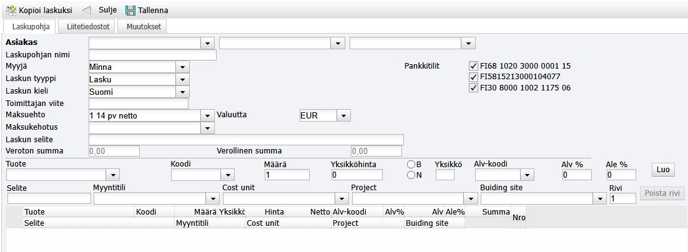Click the Määrä quantity field

287,175
